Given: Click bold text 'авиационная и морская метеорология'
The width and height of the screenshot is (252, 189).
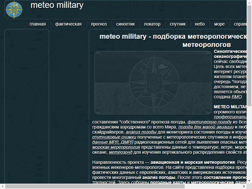Looking at the screenshot, I should 192,162.
